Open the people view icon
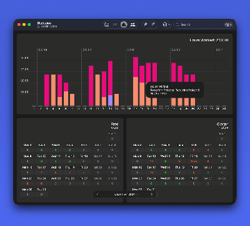 tap(132, 24)
